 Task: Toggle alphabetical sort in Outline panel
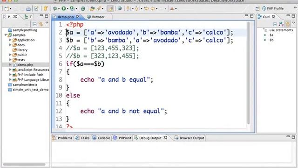(x=281, y=24)
